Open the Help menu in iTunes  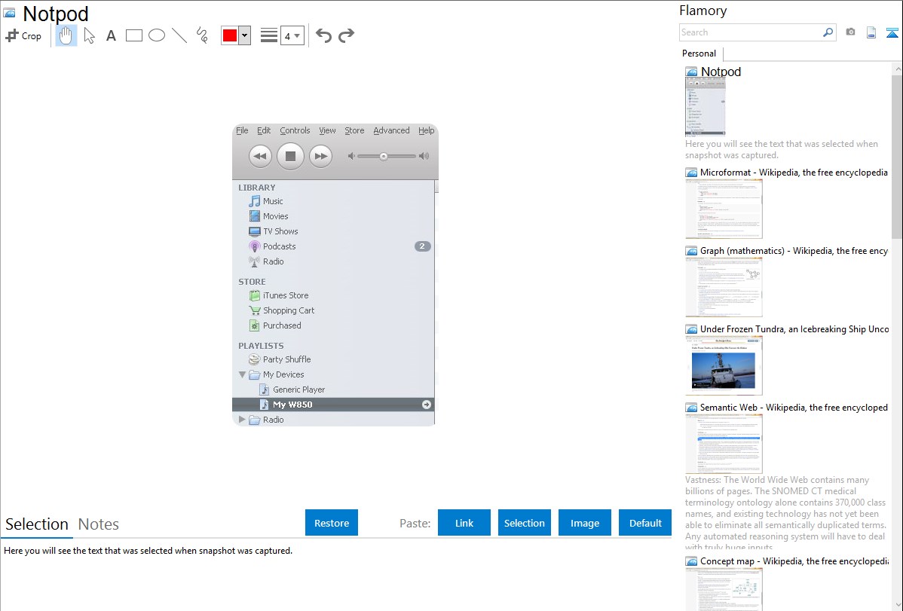click(x=426, y=131)
